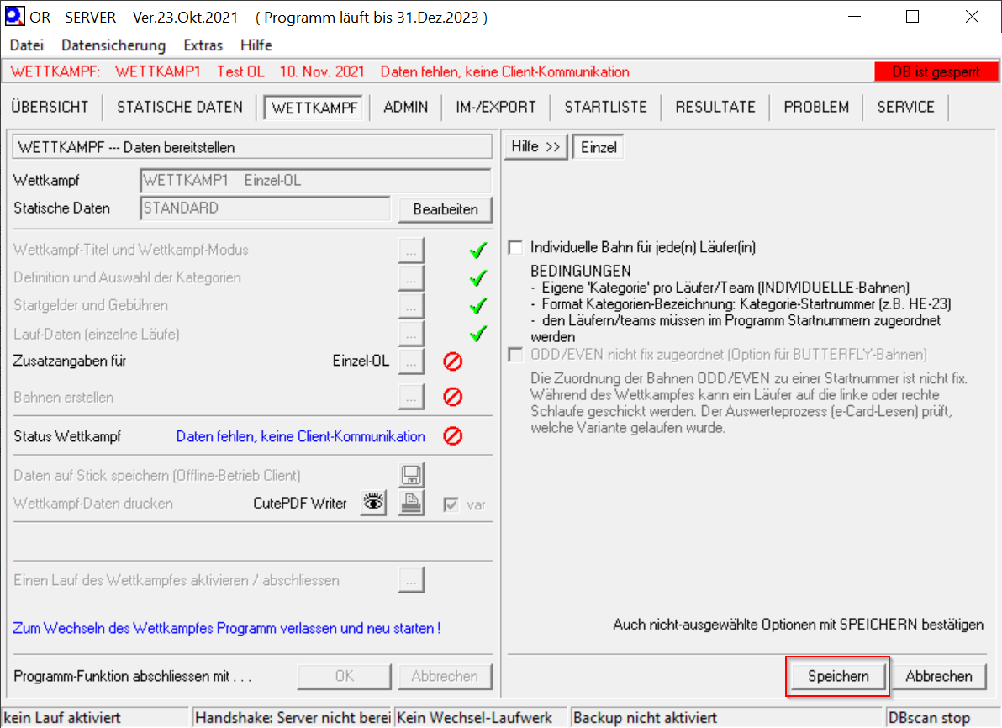Click green checkmark beside Startgelder und Gebühren
The image size is (1002, 728).
(x=478, y=306)
